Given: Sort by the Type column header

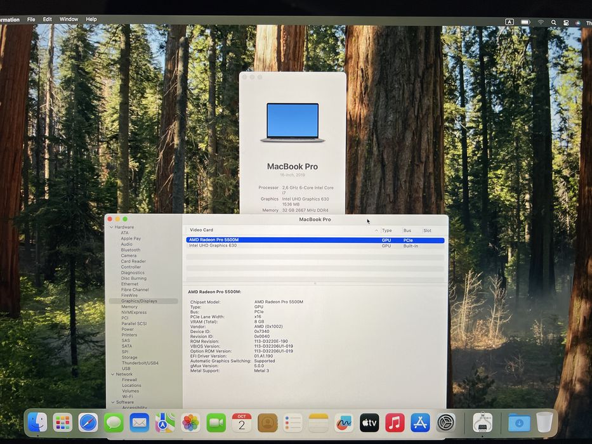Looking at the screenshot, I should pos(387,230).
